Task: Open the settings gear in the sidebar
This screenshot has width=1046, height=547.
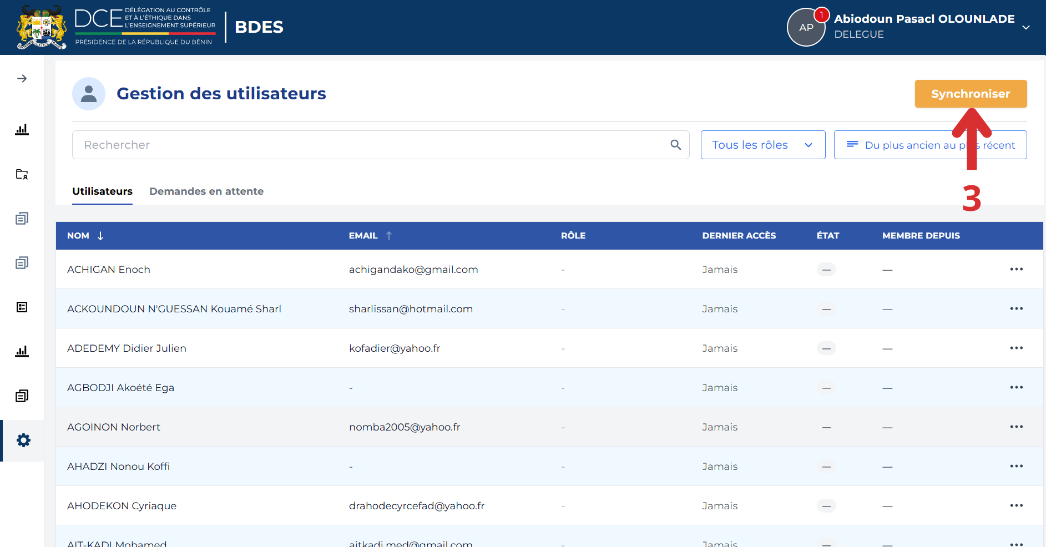Action: click(x=23, y=440)
